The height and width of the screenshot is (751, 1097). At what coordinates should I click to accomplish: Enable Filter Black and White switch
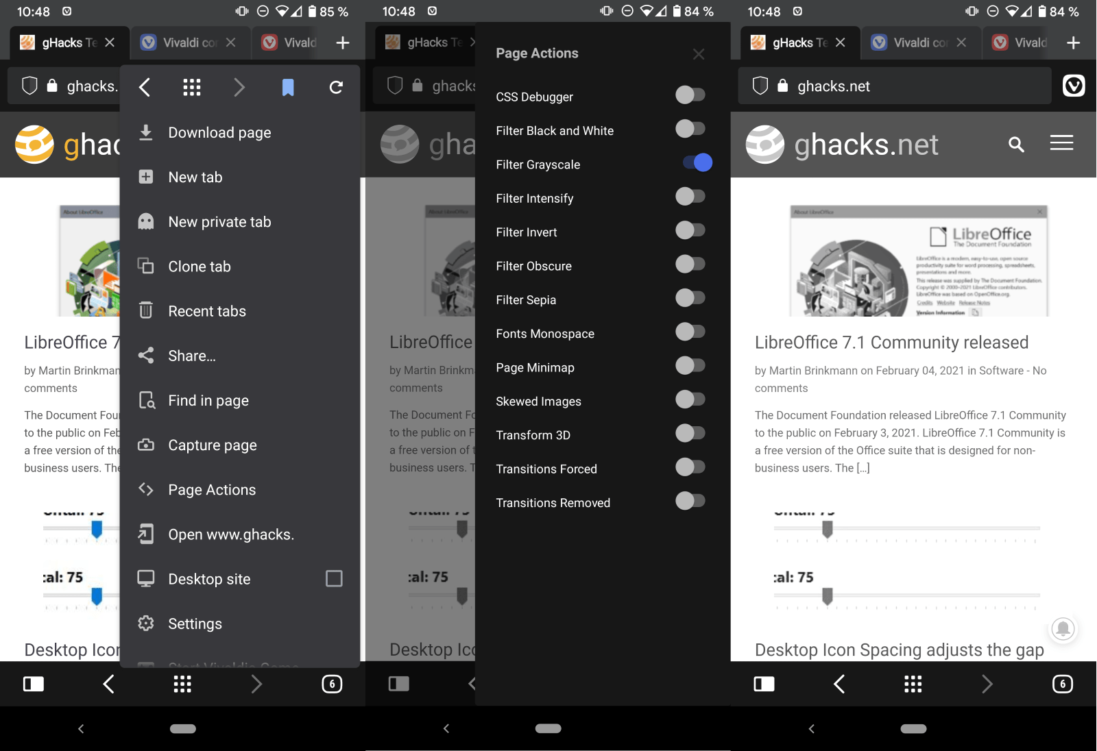pyautogui.click(x=690, y=128)
